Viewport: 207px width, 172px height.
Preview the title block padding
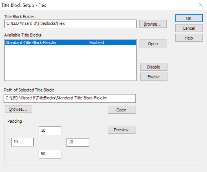pos(121,130)
